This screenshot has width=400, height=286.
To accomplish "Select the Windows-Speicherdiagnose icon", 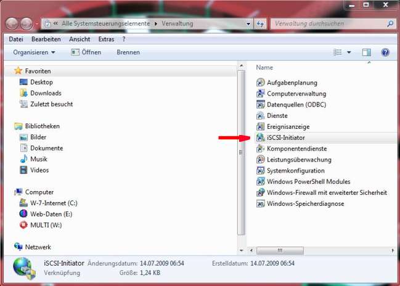I will (x=261, y=203).
